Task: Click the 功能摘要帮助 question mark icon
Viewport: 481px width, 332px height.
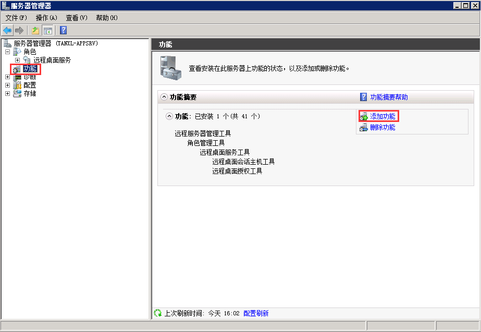Action: click(363, 97)
